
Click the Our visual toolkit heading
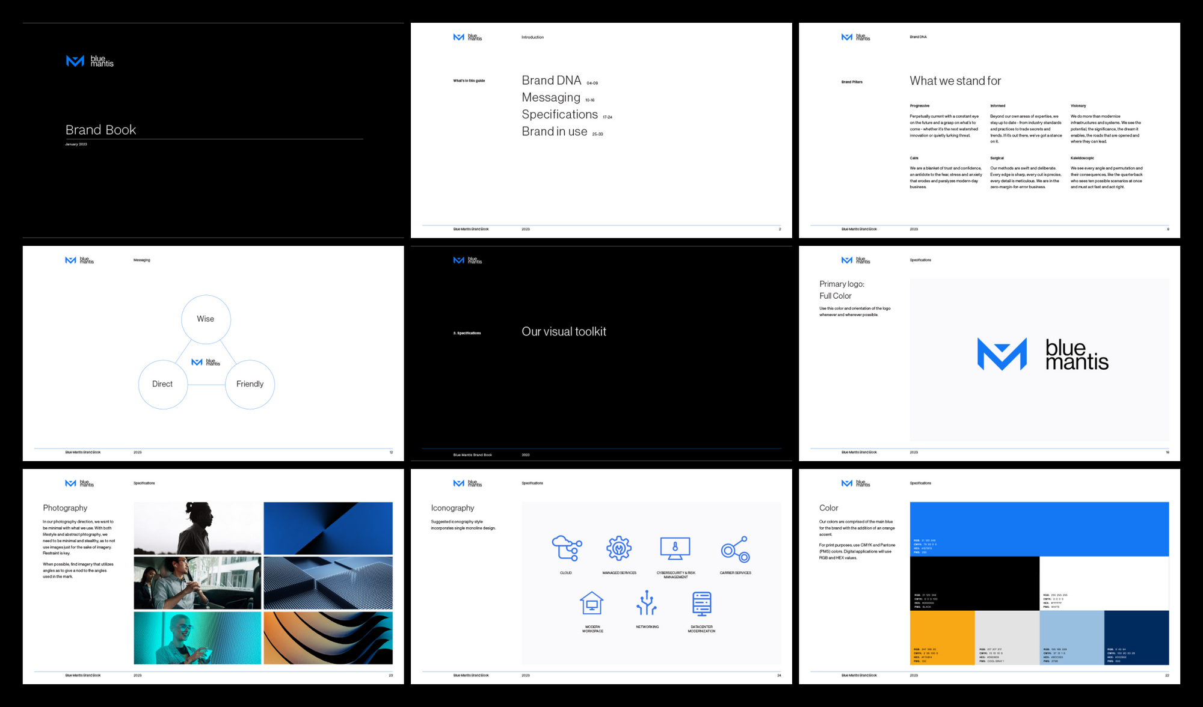click(564, 332)
